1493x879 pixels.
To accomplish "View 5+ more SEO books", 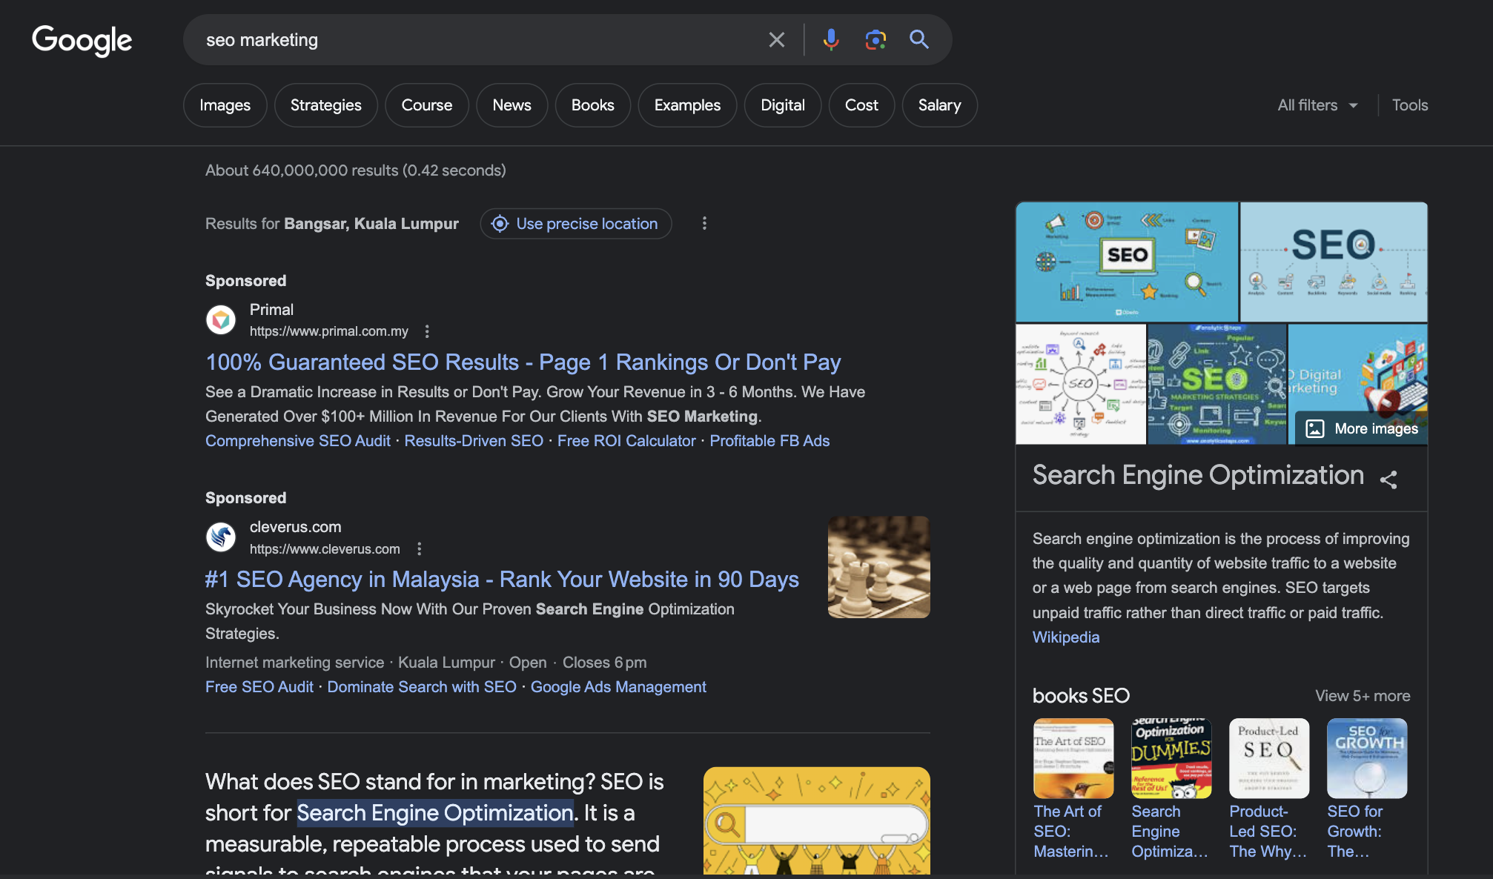I will 1362,696.
